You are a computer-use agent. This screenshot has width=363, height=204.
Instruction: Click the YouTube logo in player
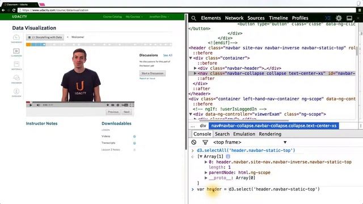tap(125, 105)
